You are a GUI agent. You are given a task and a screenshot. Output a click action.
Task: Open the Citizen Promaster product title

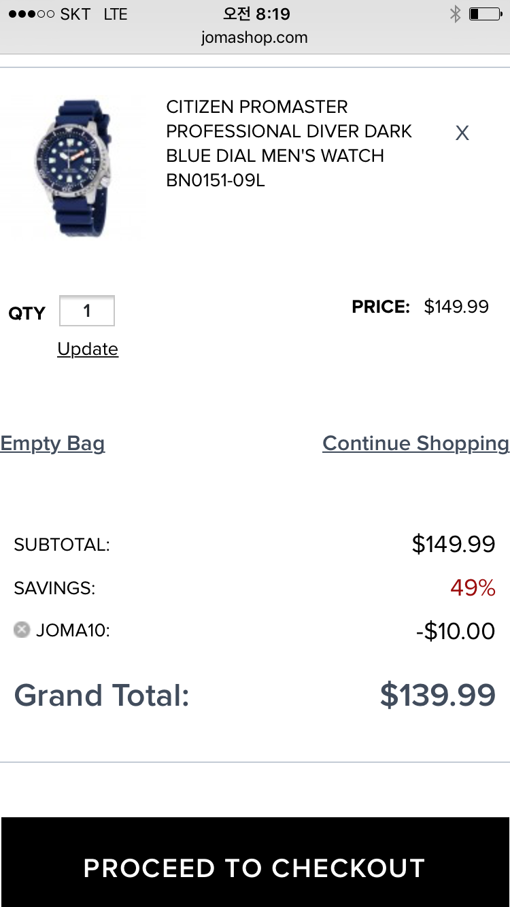(x=289, y=143)
